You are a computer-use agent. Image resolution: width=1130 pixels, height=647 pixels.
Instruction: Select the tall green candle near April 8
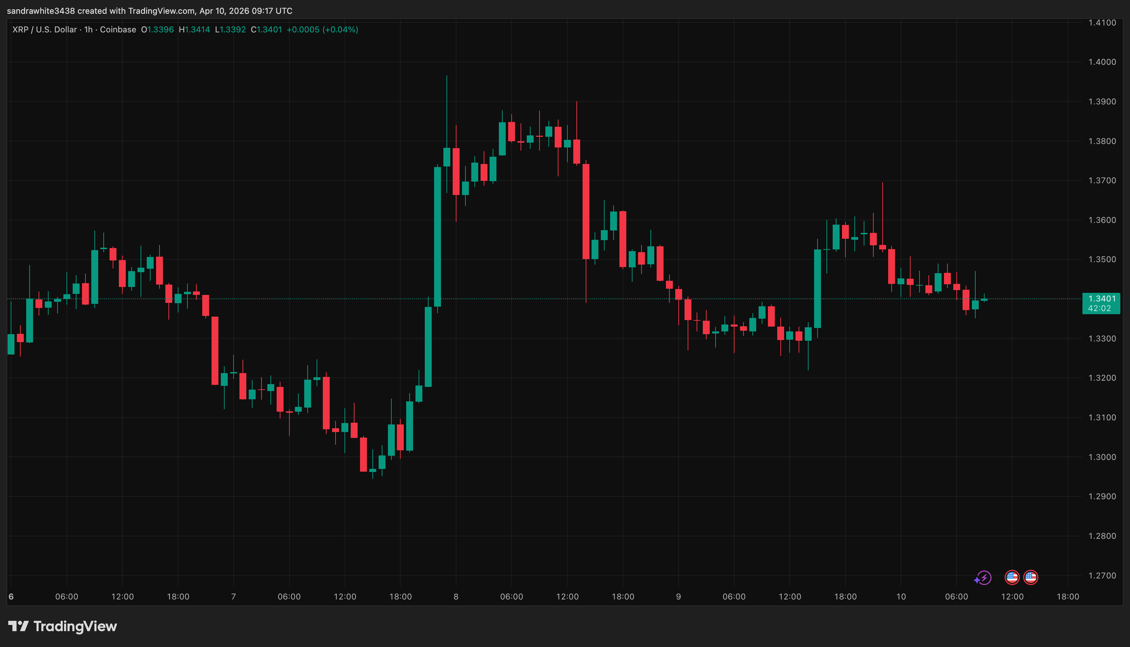click(x=438, y=231)
